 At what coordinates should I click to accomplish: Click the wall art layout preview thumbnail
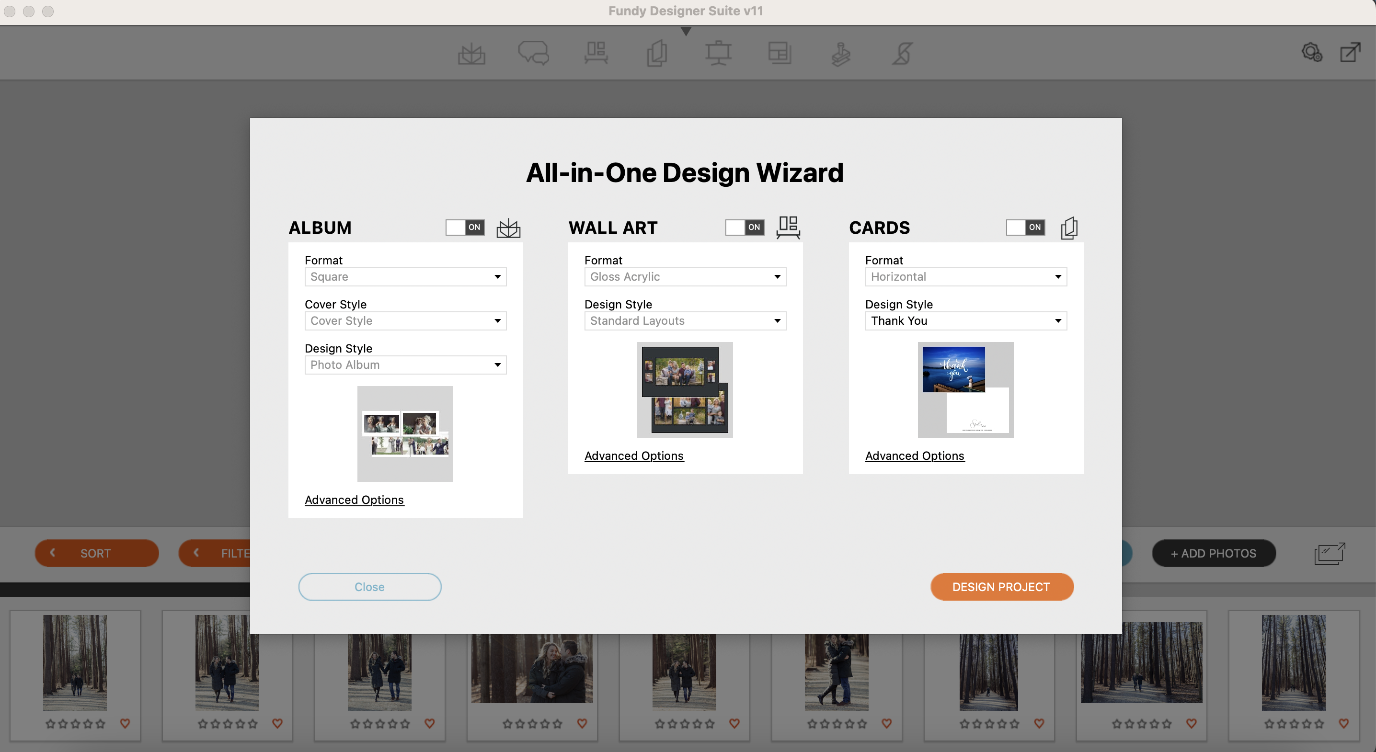click(685, 390)
